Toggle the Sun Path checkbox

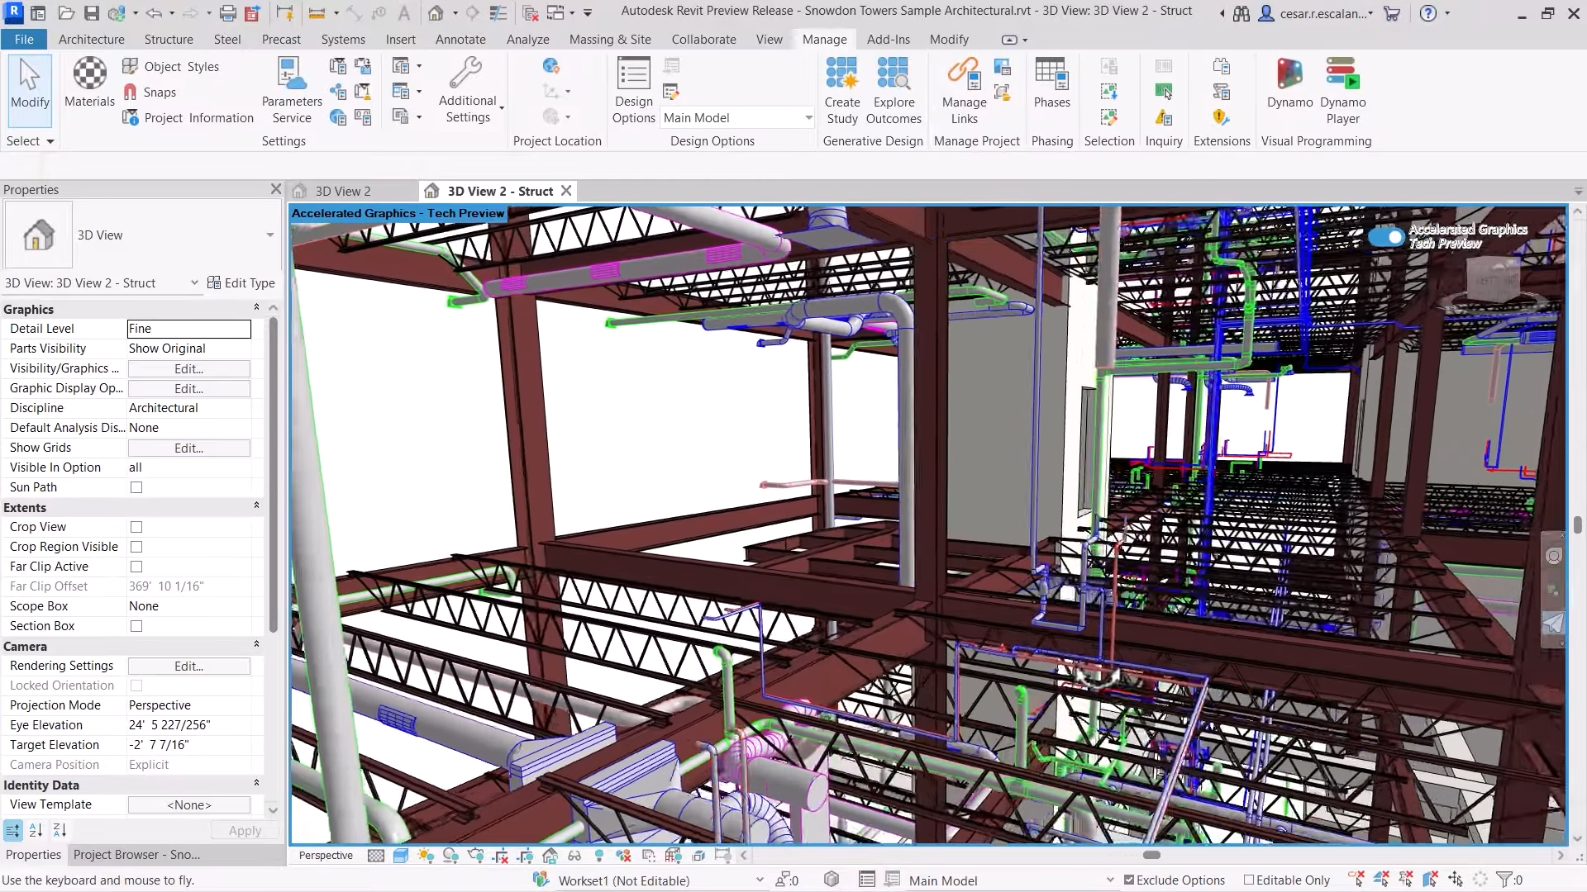tap(136, 487)
